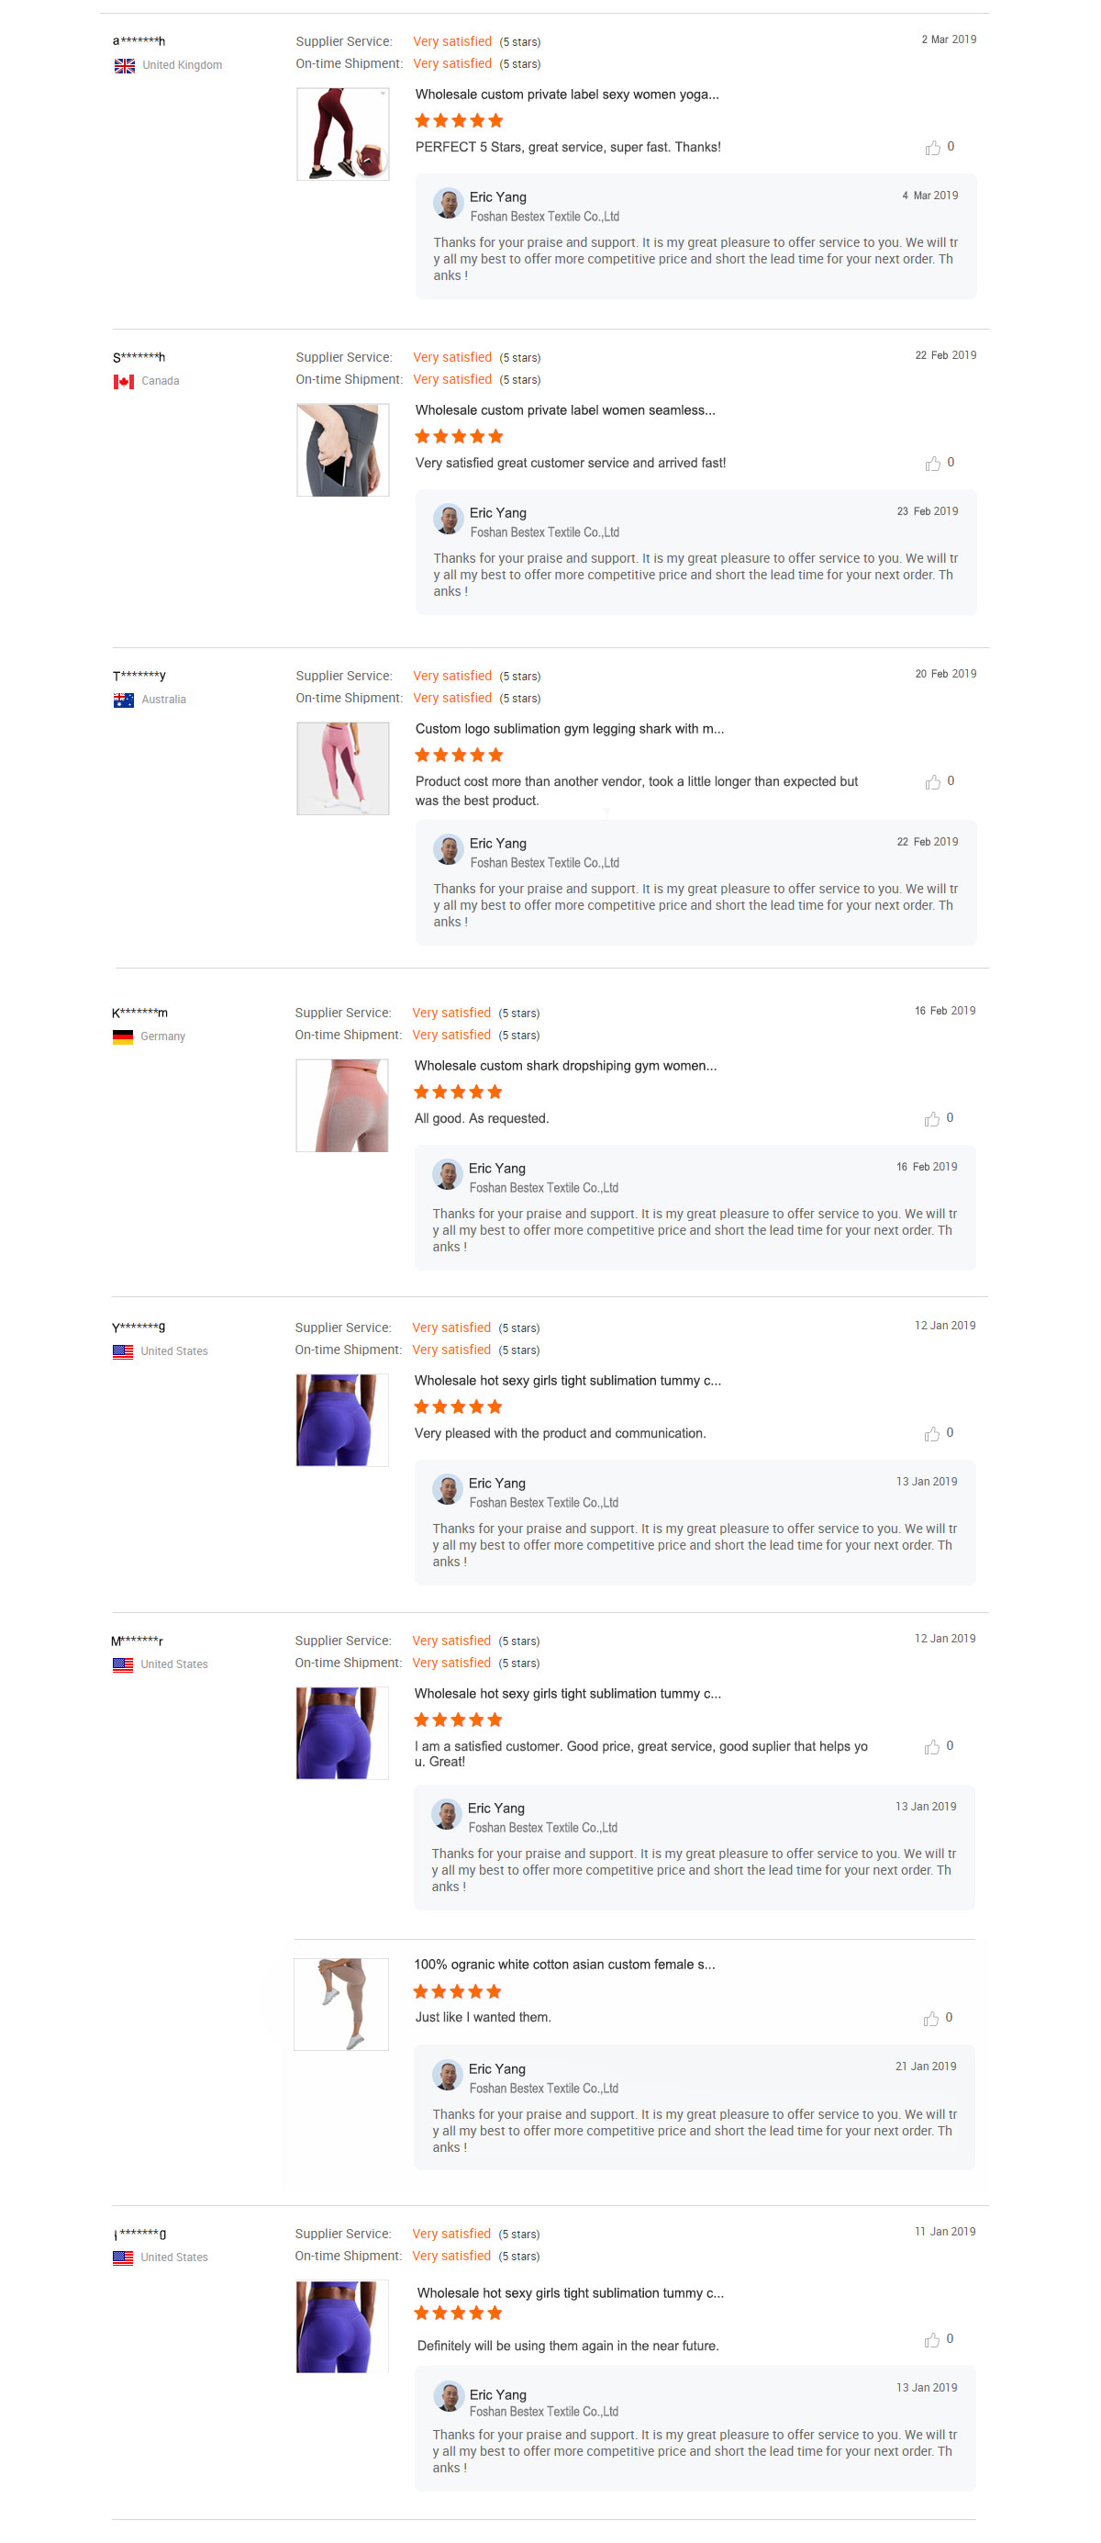Image resolution: width=1101 pixels, height=2543 pixels.
Task: Click thumbs-up on 'Very satisfied great customer service' review
Action: point(931,464)
